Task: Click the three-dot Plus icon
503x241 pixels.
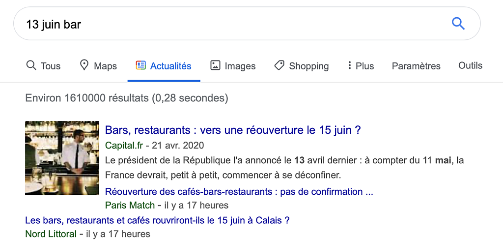Action: point(349,65)
